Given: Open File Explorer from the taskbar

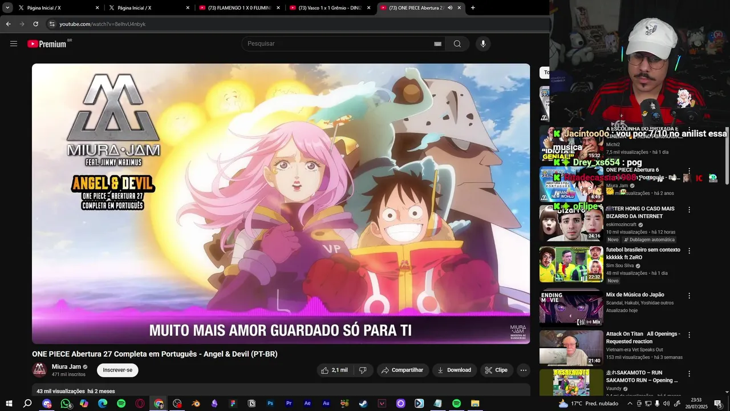Looking at the screenshot, I should tap(475, 404).
